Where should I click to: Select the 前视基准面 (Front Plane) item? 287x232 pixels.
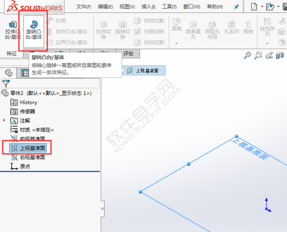click(x=27, y=139)
